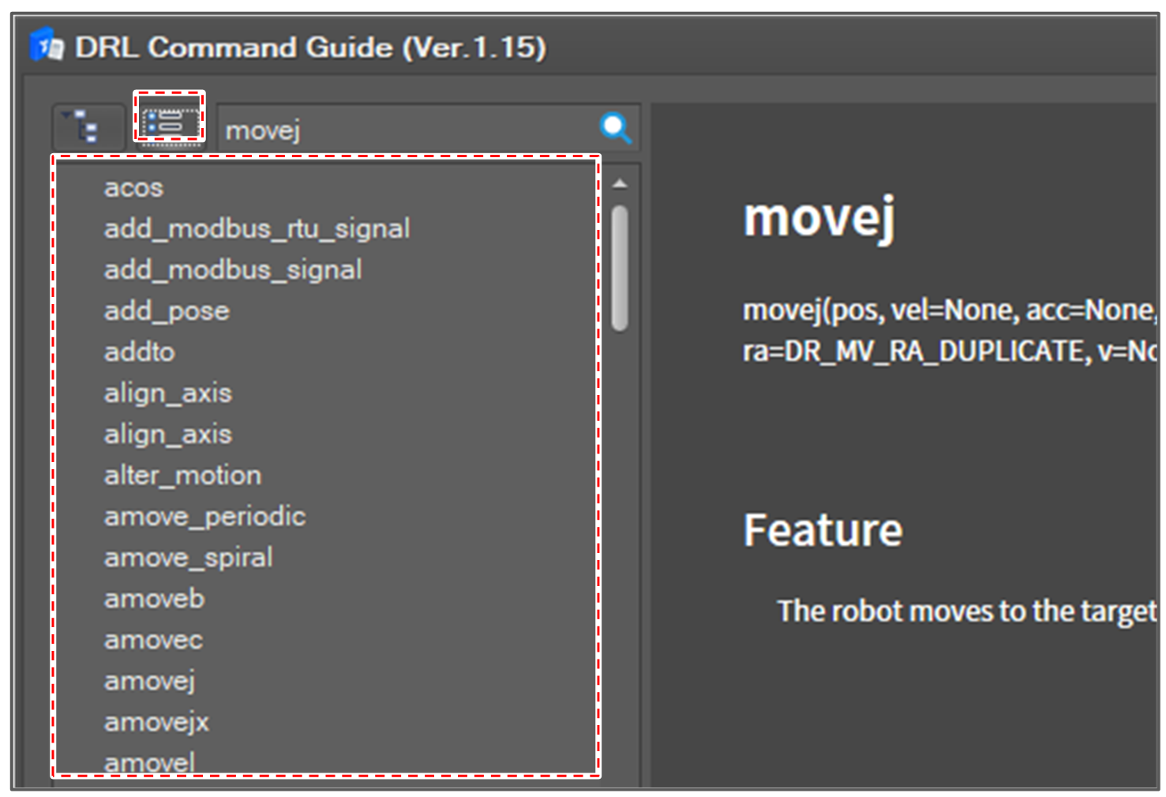The width and height of the screenshot is (1166, 797).
Task: Choose the add_modbus_signal entry
Action: 233,270
